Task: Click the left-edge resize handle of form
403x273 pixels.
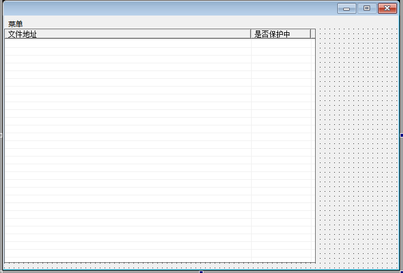Action: (1, 136)
